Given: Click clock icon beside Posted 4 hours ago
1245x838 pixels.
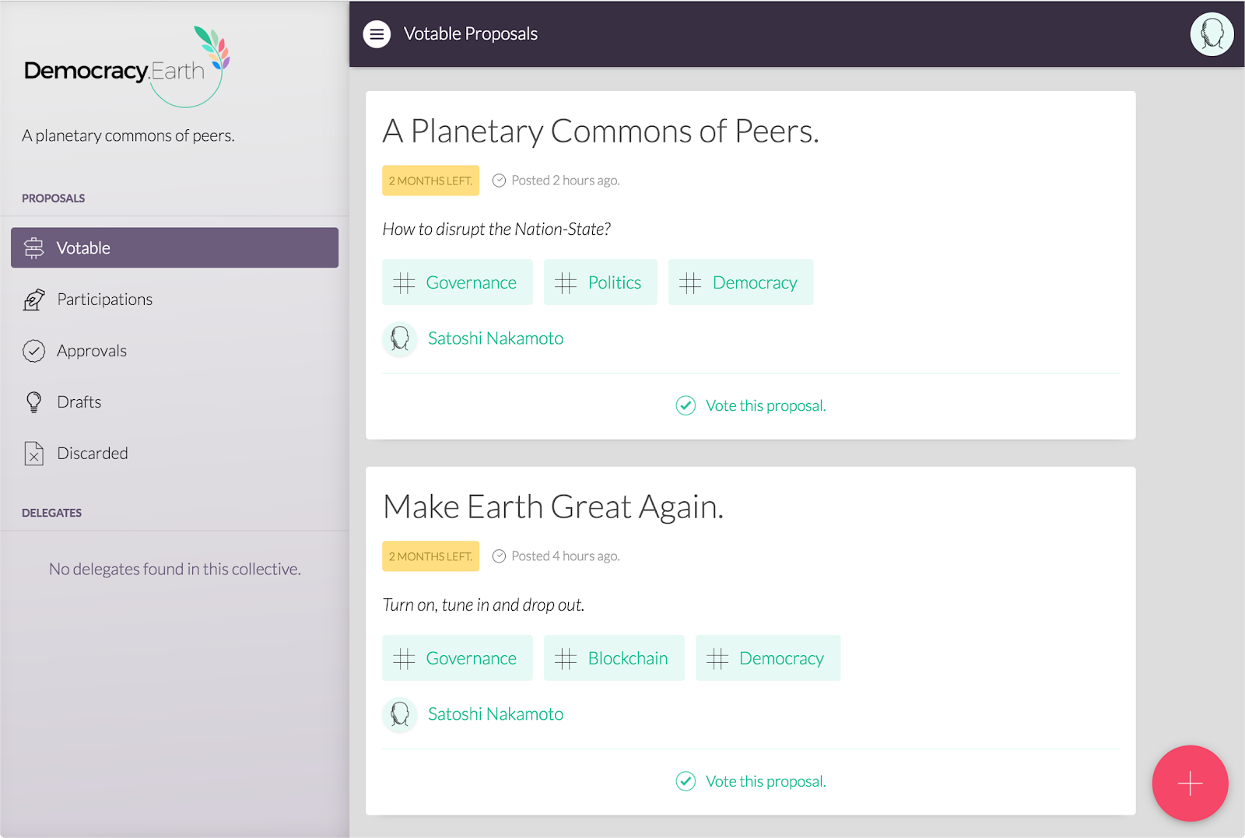Looking at the screenshot, I should (499, 556).
